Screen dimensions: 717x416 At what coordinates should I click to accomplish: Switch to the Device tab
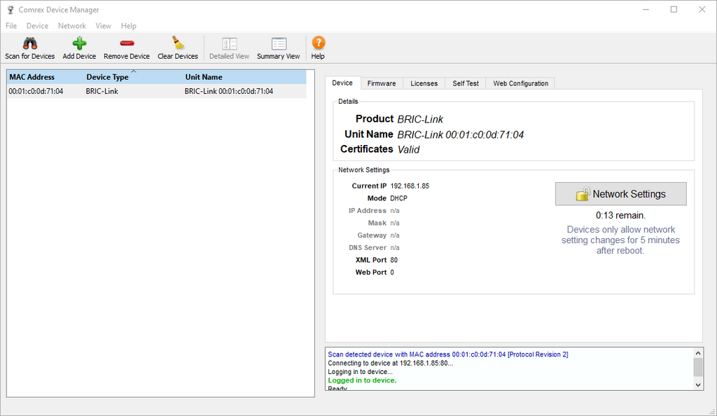coord(342,83)
